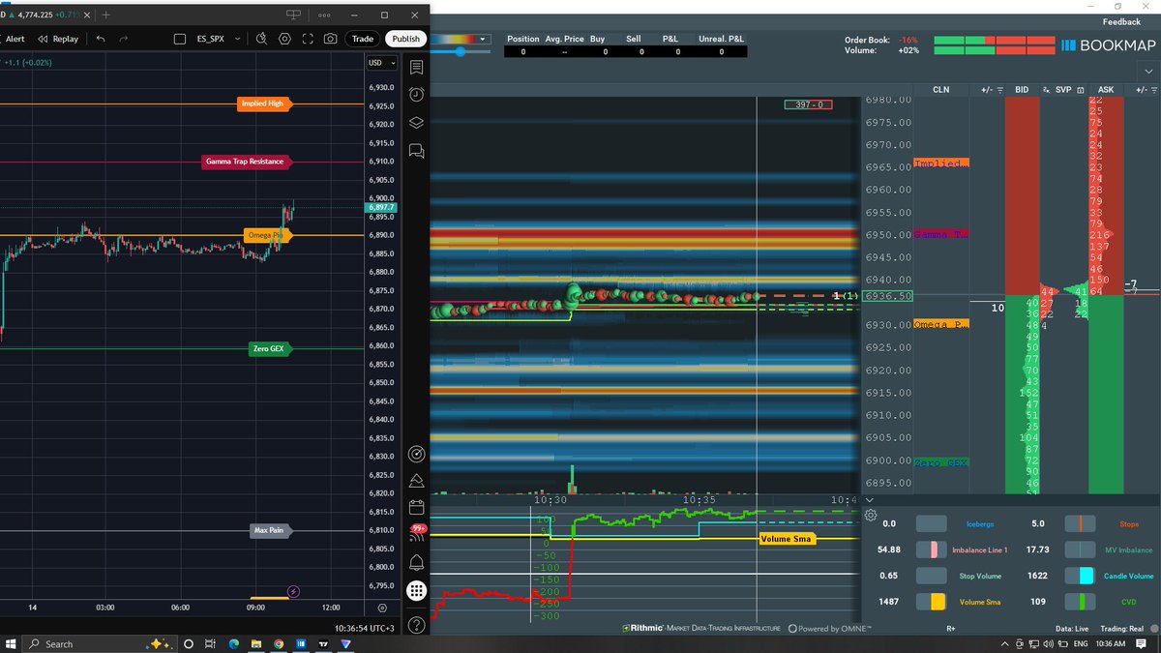Expand the ES_SPX layout dropdown arrow
The image size is (1161, 653).
click(238, 39)
